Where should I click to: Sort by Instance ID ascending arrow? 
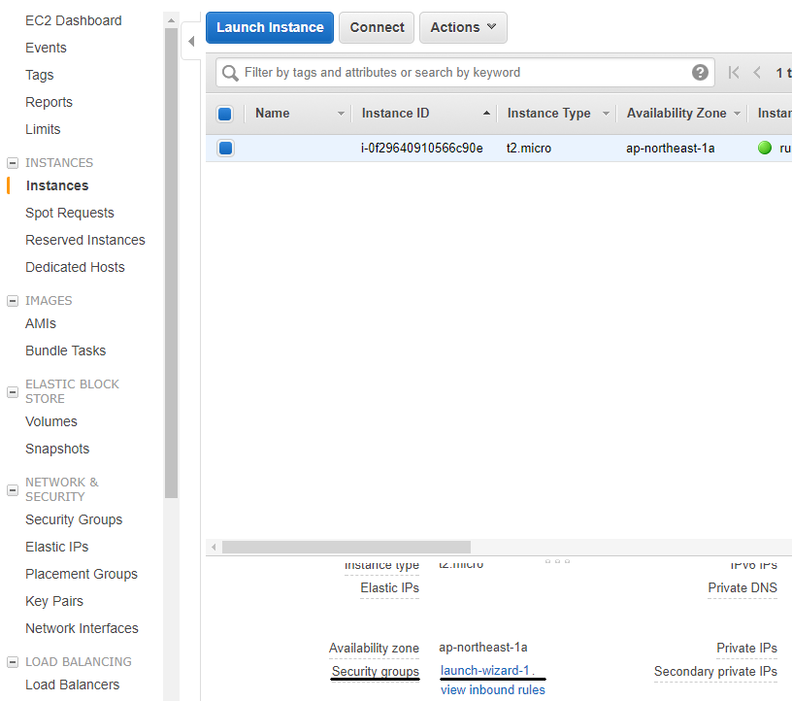pos(486,114)
